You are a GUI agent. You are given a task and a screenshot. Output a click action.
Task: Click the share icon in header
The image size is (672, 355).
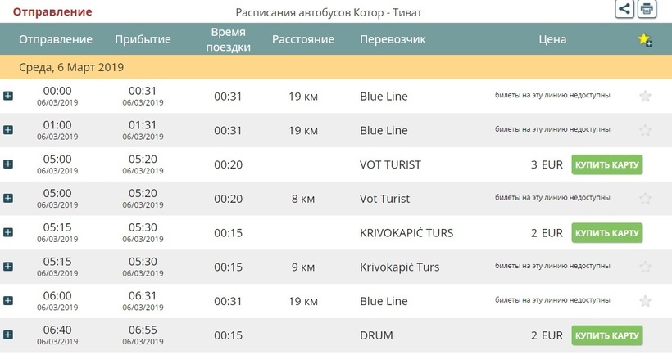point(624,9)
